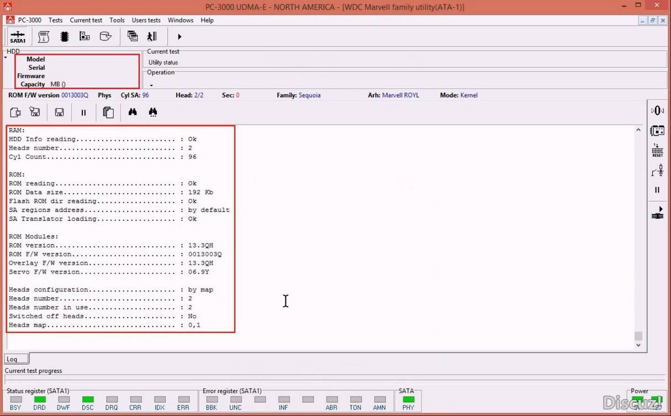Viewport: 671px width, 416px height.
Task: Click the DWF status register indicator
Action: pyautogui.click(x=64, y=399)
